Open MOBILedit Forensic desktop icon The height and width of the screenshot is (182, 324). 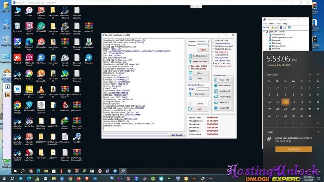[x=29, y=60]
